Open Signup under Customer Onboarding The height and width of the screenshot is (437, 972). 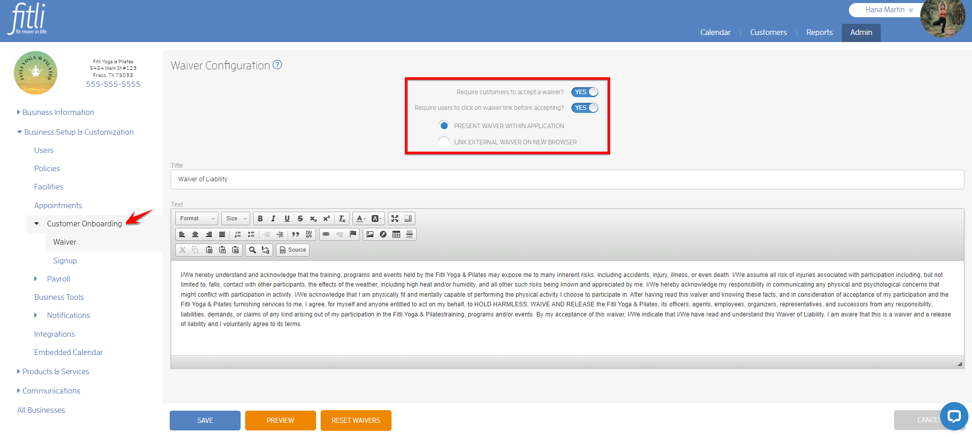tap(65, 261)
